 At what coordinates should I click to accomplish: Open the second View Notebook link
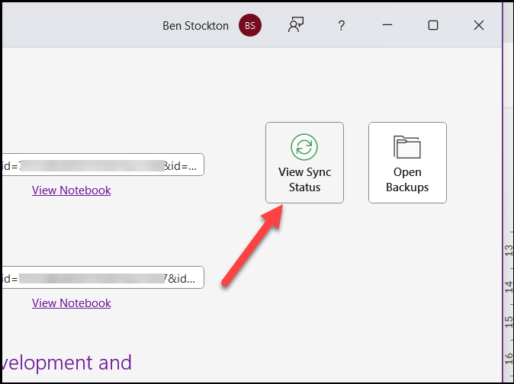pyautogui.click(x=71, y=303)
